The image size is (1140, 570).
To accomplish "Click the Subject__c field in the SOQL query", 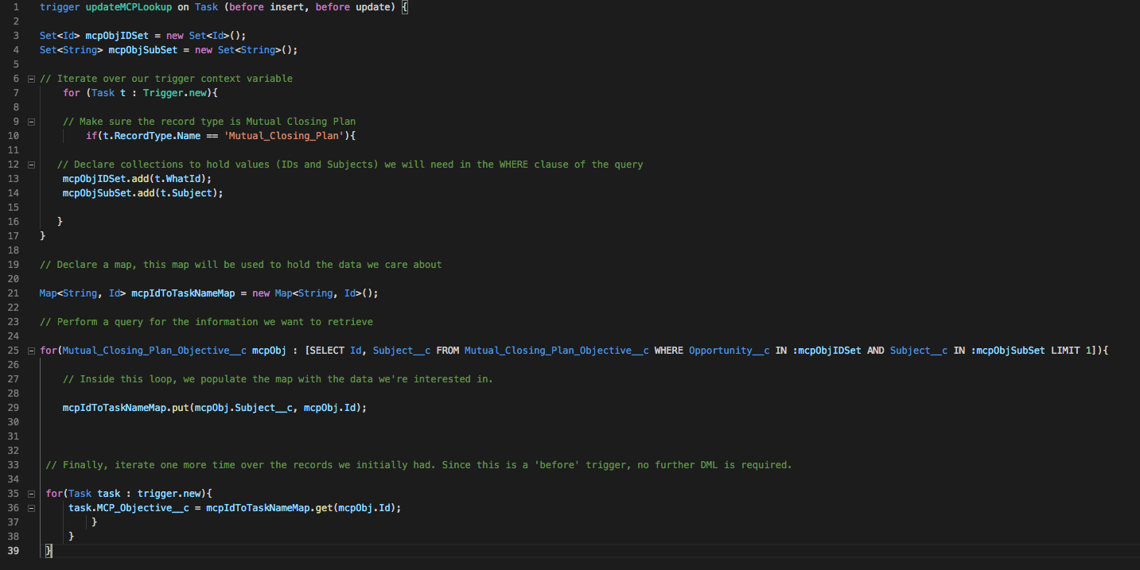I will [x=402, y=350].
